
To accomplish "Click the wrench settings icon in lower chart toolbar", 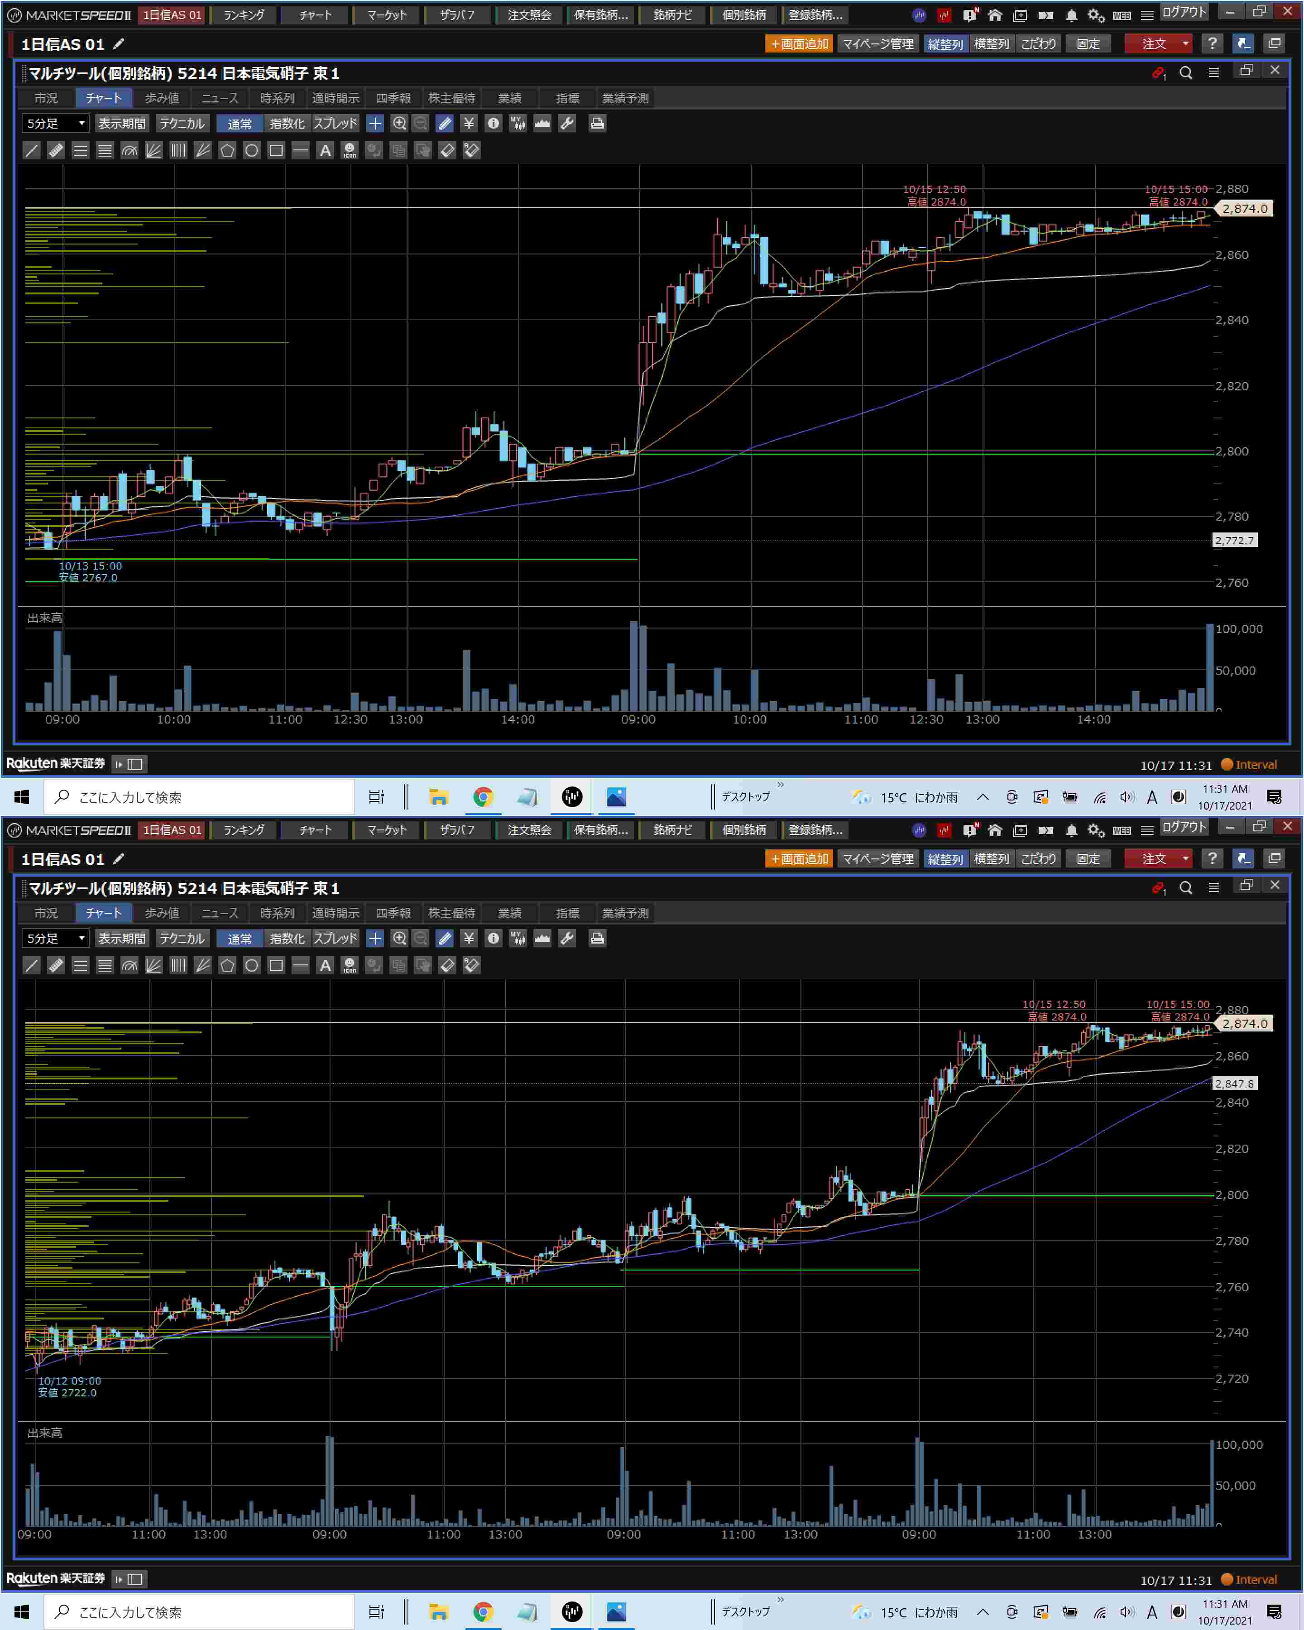I will (567, 938).
